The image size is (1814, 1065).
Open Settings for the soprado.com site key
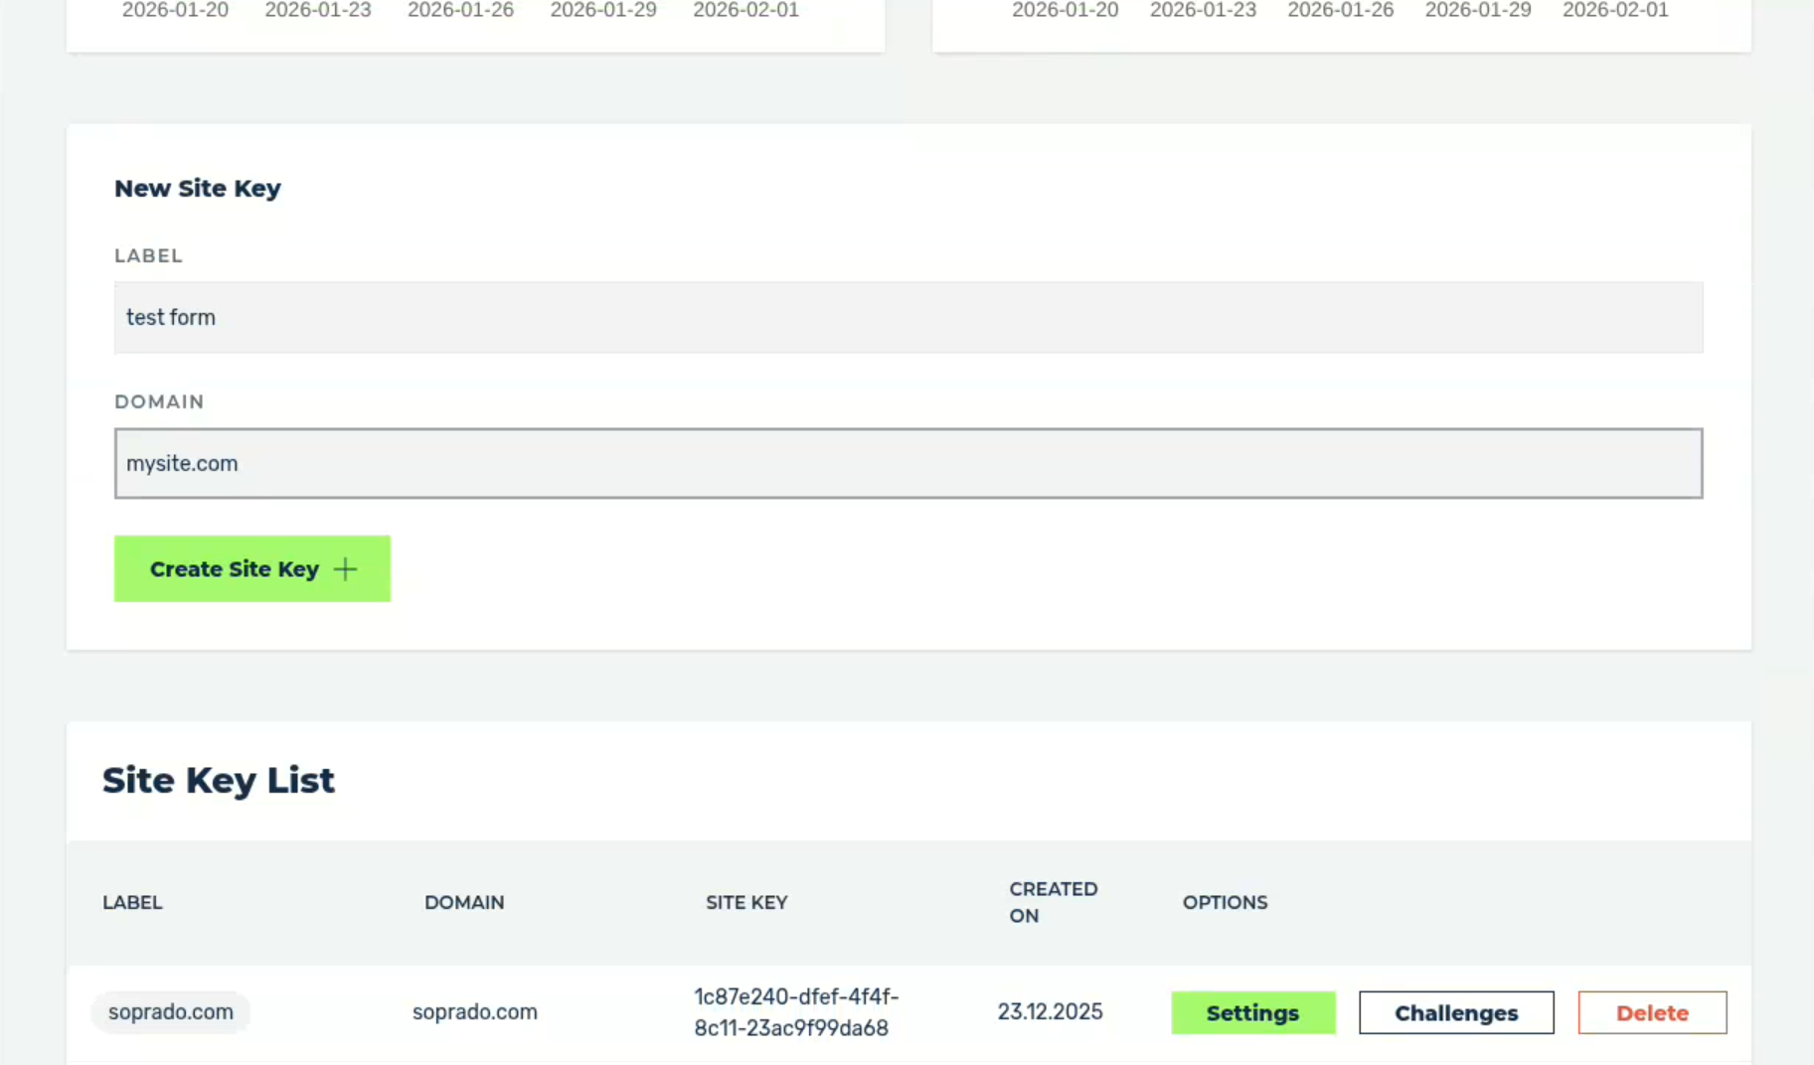coord(1252,1012)
